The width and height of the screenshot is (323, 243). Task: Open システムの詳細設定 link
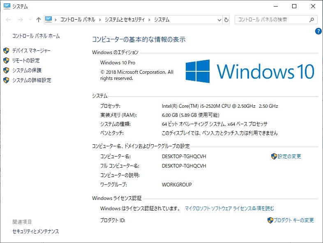[32, 80]
